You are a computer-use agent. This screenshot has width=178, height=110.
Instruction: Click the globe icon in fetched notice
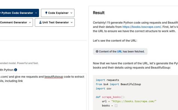[97, 51]
